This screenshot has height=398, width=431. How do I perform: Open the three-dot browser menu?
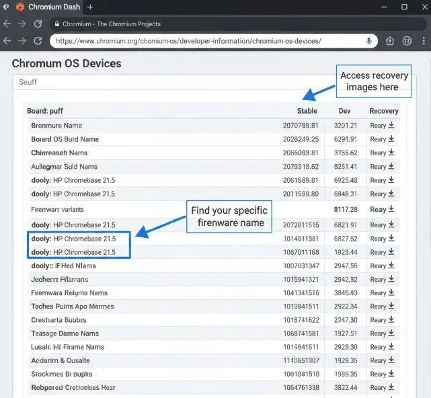(423, 41)
